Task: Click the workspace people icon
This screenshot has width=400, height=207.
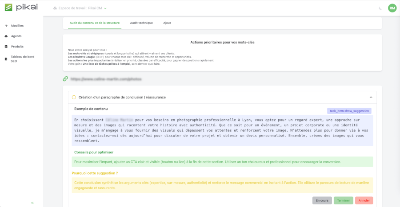Action: point(55,8)
